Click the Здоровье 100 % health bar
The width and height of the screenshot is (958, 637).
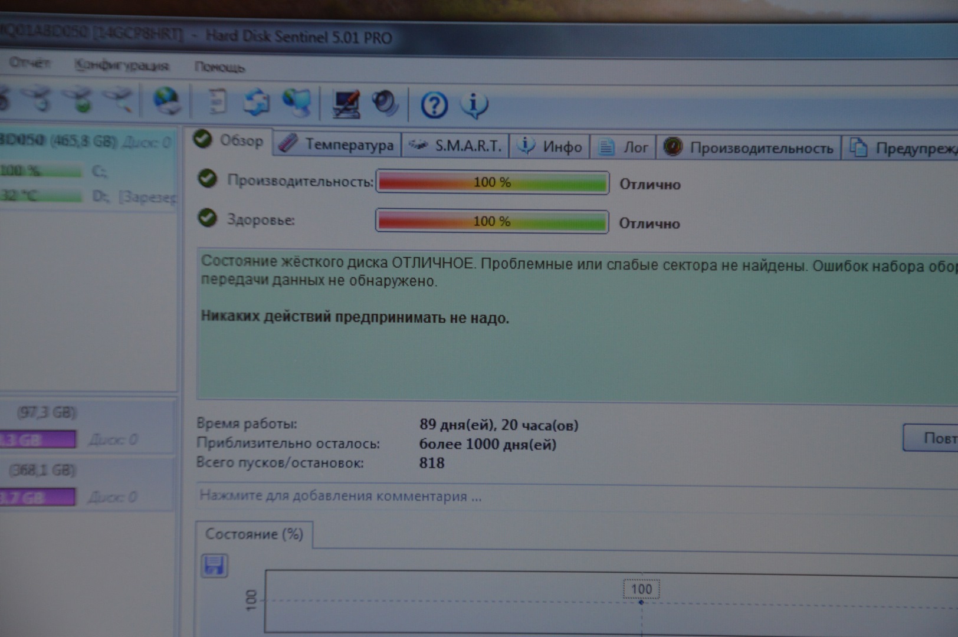(491, 221)
